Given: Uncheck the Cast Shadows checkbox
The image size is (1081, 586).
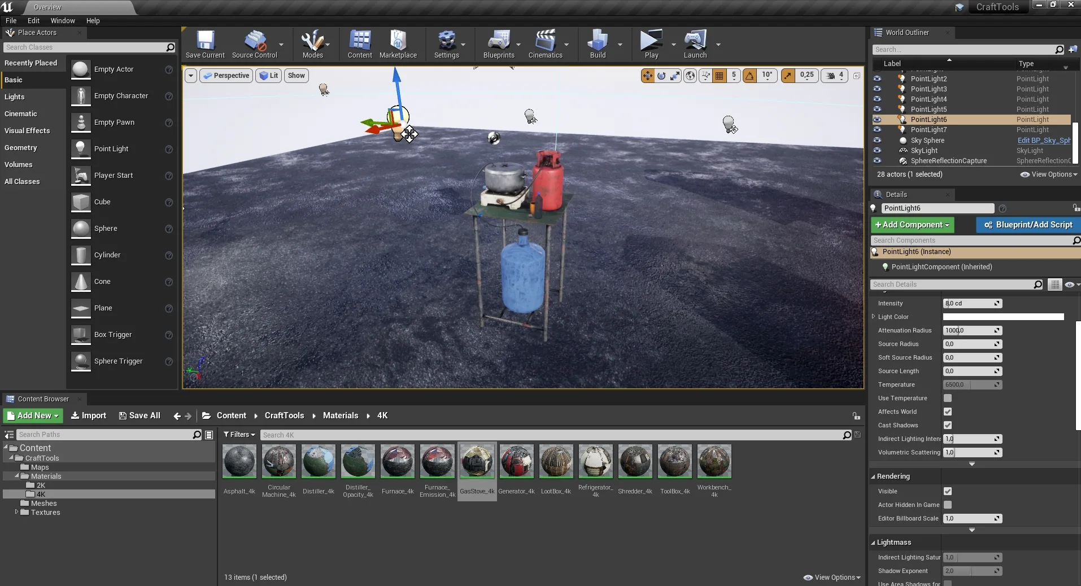Looking at the screenshot, I should click(948, 425).
